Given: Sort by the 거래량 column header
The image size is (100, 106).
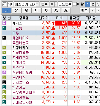Looking at the screenshot, I should pos(91,18).
